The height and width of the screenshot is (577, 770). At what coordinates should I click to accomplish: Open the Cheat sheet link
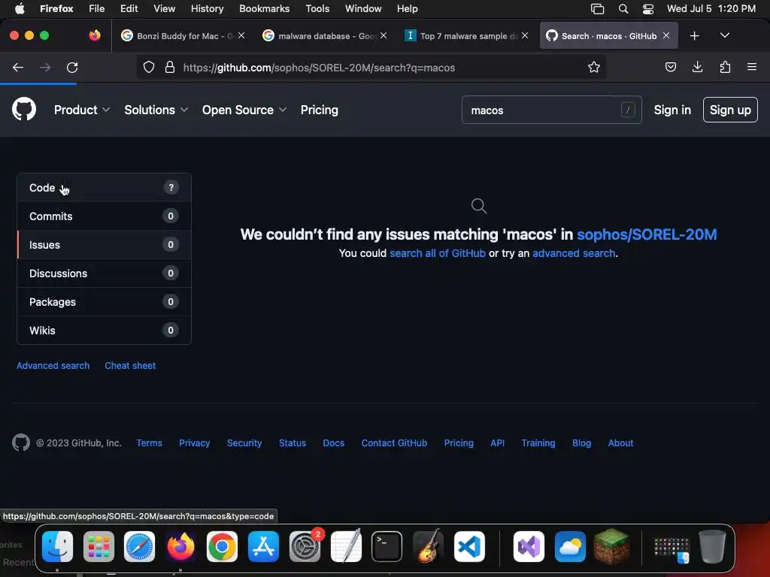click(130, 366)
